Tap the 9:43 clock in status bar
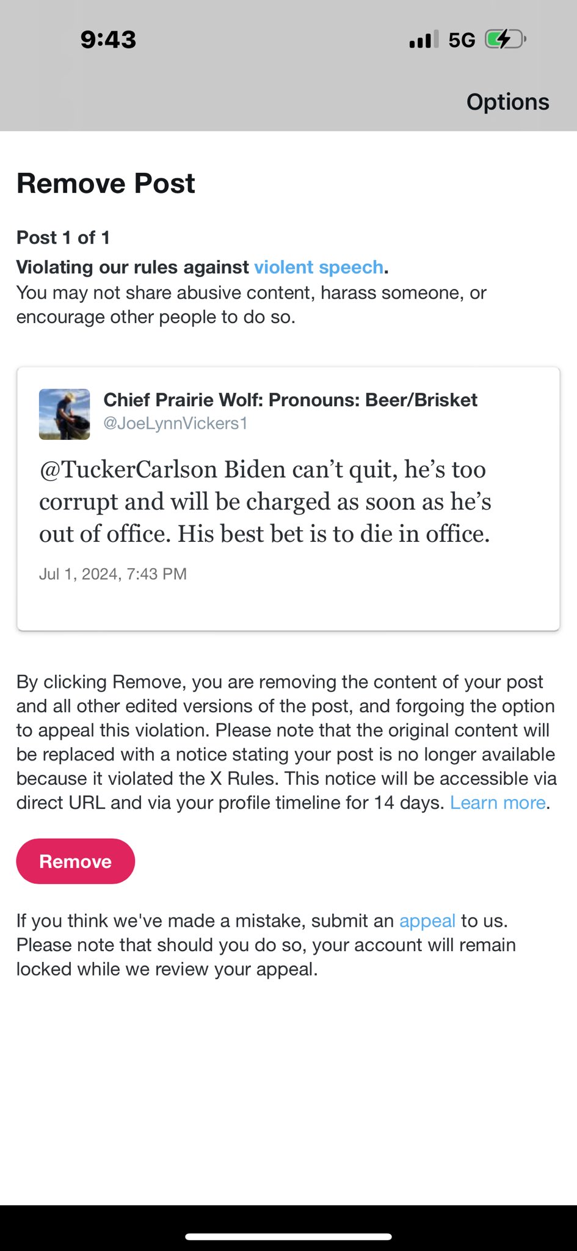Screen dimensions: 577x1251 coord(108,40)
